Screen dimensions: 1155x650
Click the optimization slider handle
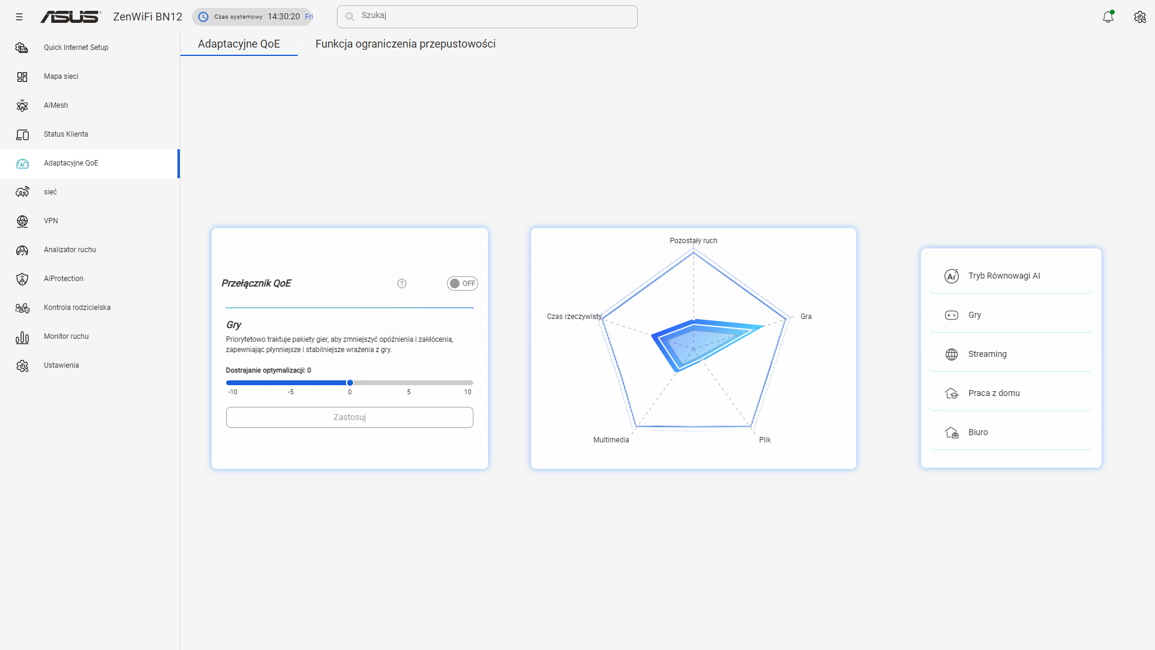pyautogui.click(x=350, y=383)
